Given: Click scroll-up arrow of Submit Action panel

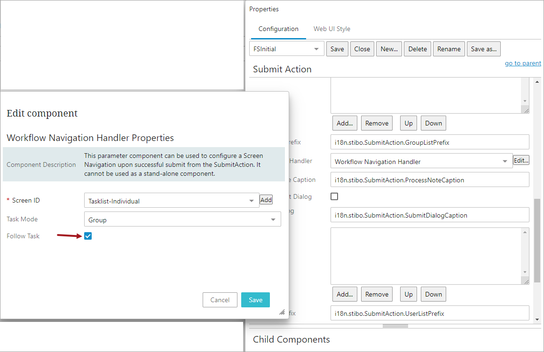Looking at the screenshot, I should click(537, 82).
